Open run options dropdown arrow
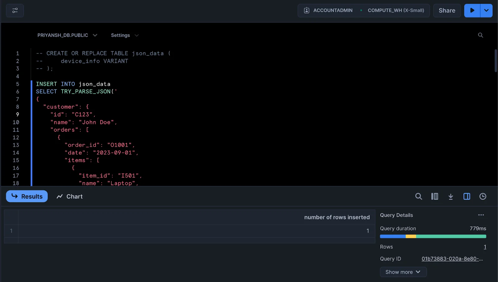 (486, 11)
